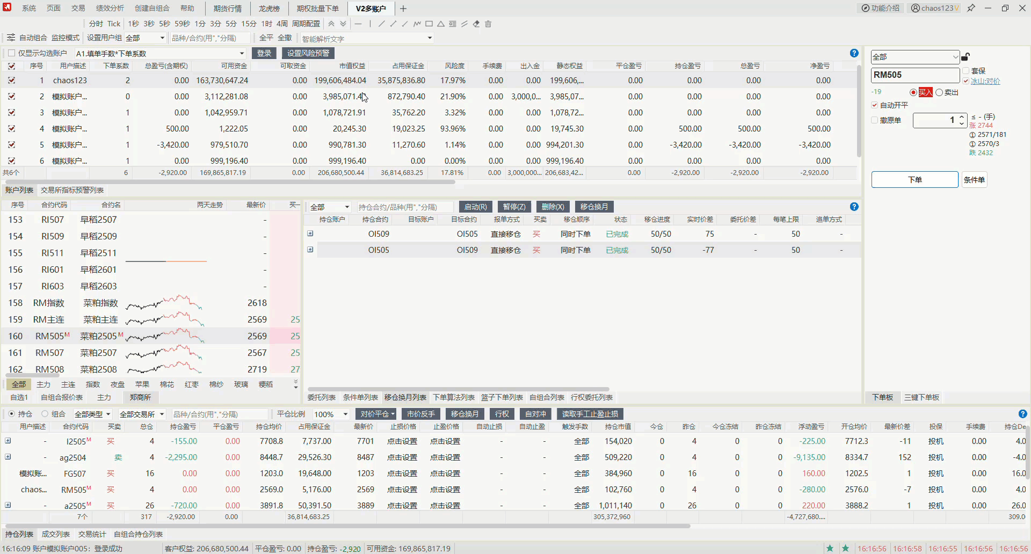Click the 下单 order button

(x=914, y=180)
